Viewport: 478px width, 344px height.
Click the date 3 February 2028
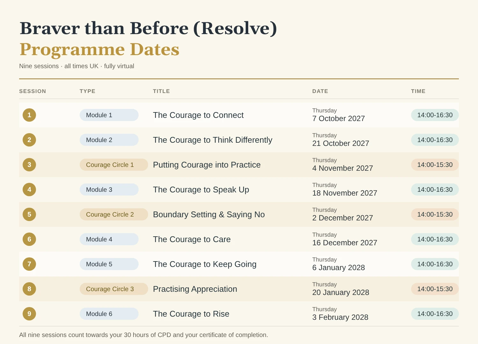point(340,317)
